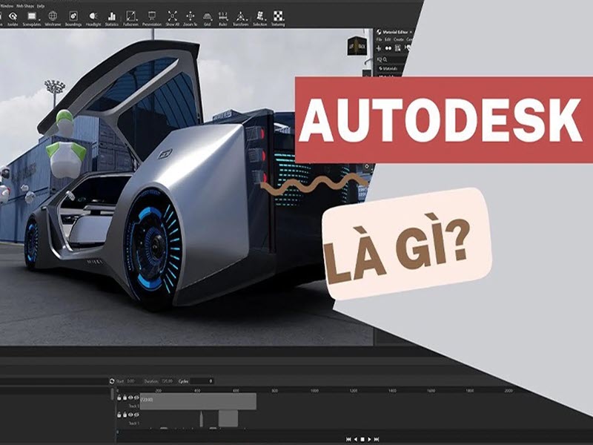This screenshot has width=593, height=445.
Task: Stop the animation playback
Action: (362, 439)
